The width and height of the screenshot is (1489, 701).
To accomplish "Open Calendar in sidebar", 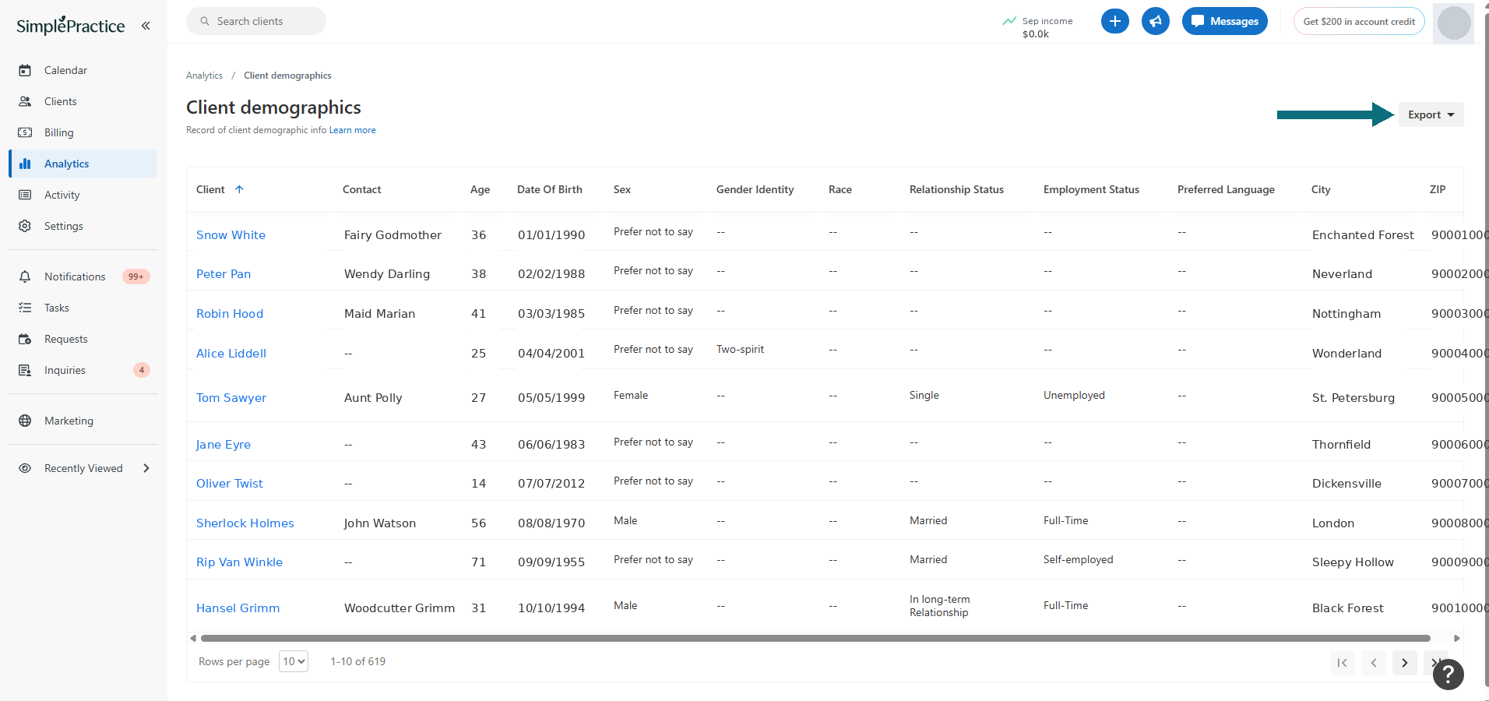I will point(83,70).
